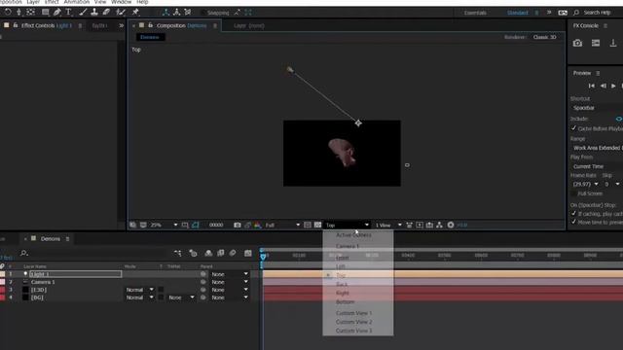
Task: Jump to first frame in Preview panel
Action: point(591,86)
